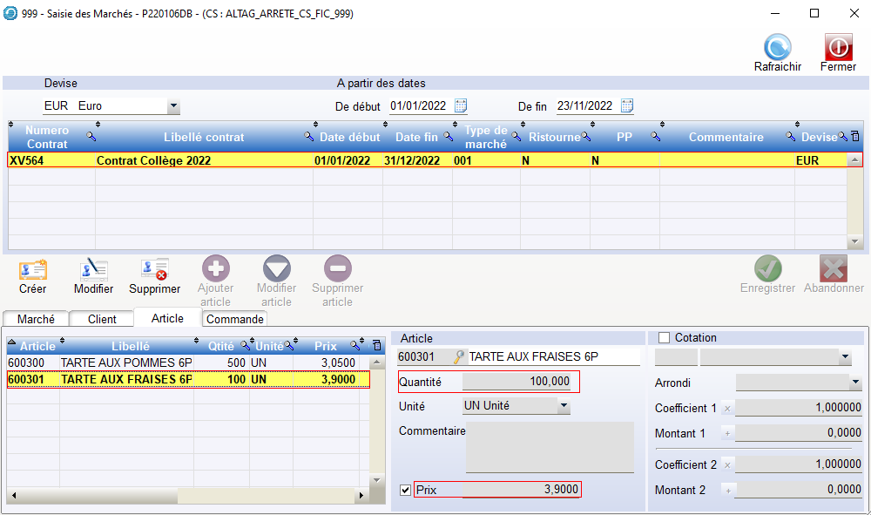Enable the Cotation checkbox
Viewport: 871px width, 515px height.
tap(665, 338)
